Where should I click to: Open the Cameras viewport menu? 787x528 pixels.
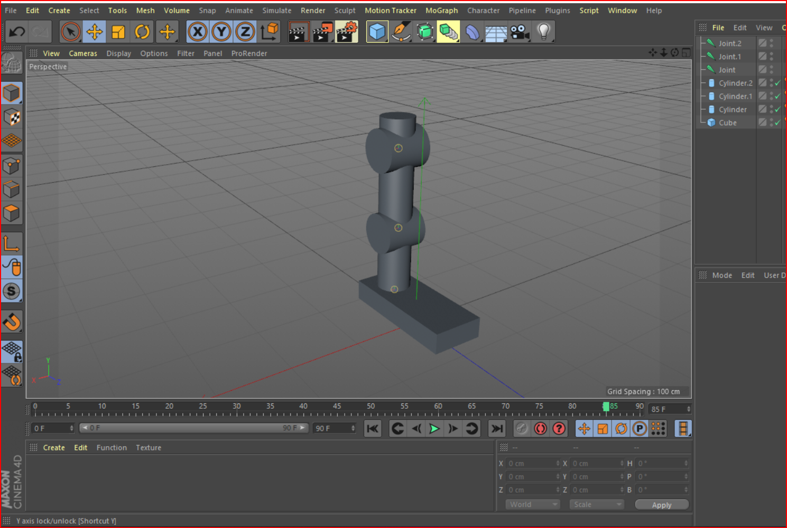[x=83, y=53]
